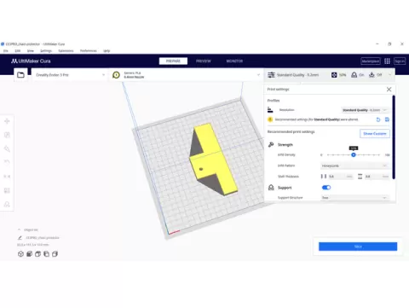The height and width of the screenshot is (308, 409).
Task: Switch to left side view cube icon
Action: pyautogui.click(x=46, y=254)
